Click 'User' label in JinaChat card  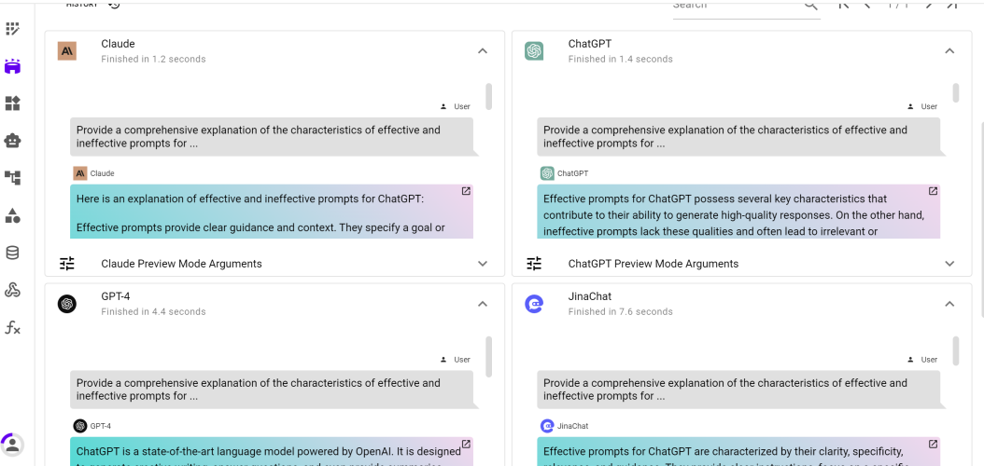(930, 360)
